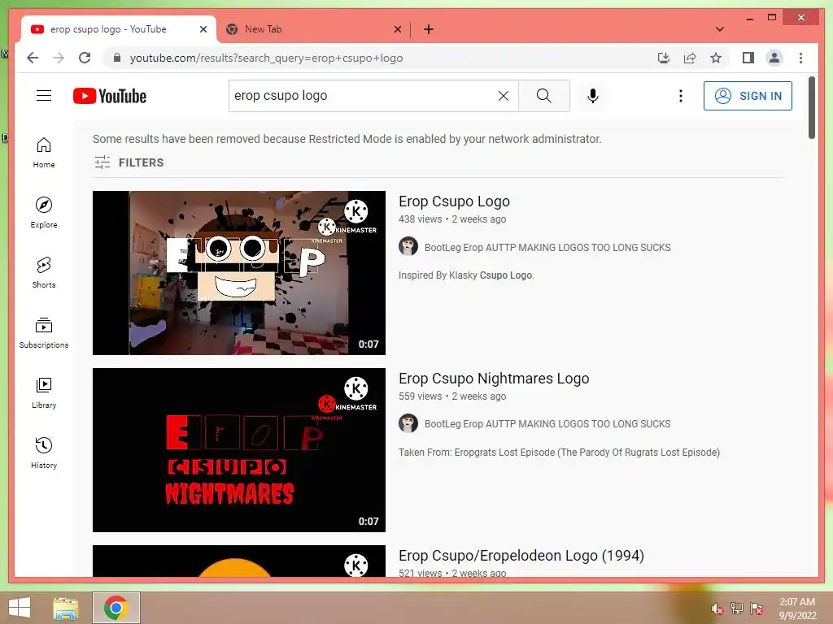Open Shorts in the sidebar
Screen dimensions: 833x624
[44, 273]
